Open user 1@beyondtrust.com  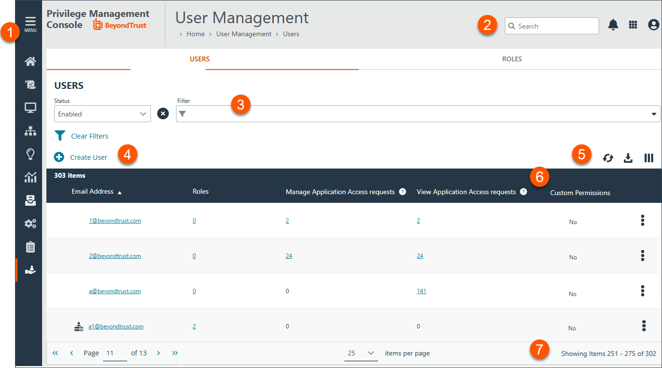[x=115, y=221]
